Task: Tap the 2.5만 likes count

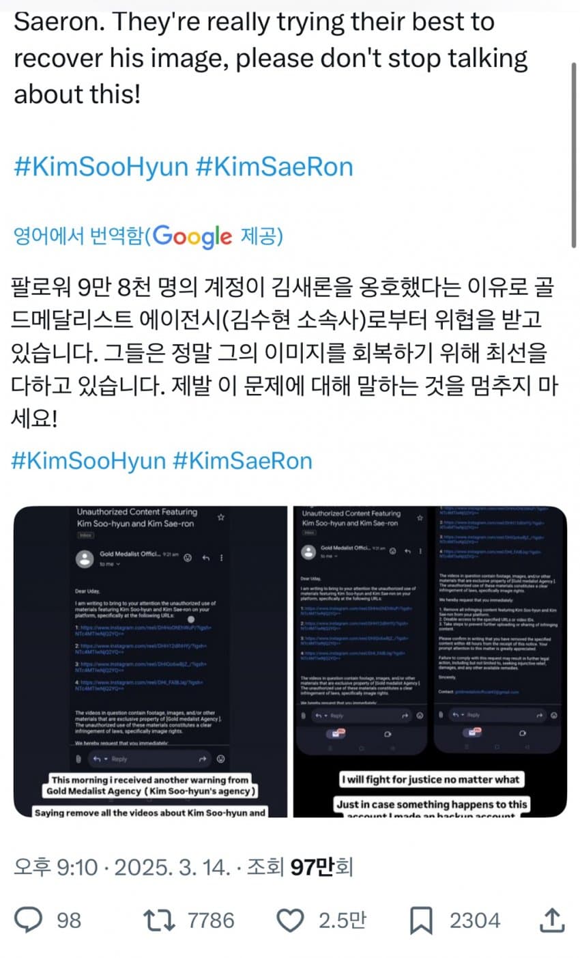Action: pos(342,920)
